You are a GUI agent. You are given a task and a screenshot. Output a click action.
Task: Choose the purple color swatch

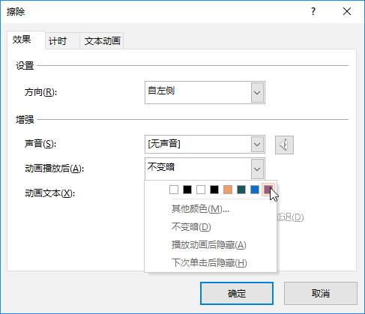(268, 190)
